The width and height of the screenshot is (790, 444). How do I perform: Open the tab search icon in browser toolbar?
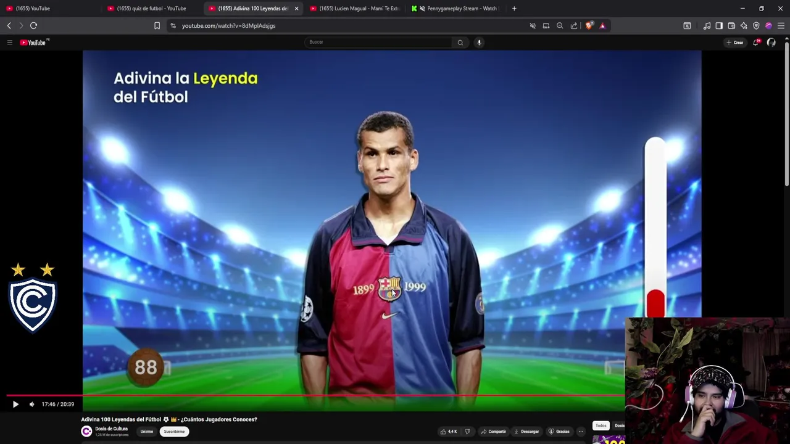pos(687,26)
